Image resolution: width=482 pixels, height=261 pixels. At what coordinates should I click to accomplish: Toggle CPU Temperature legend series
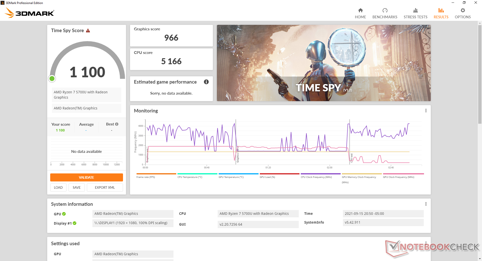(197, 175)
